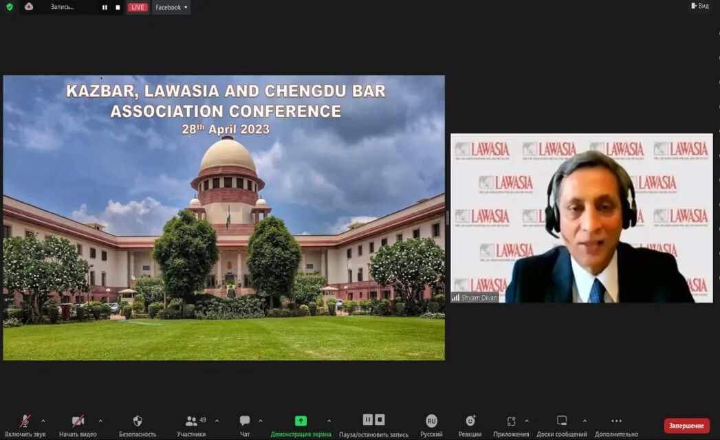Open Приложения apps panel

[x=511, y=426]
